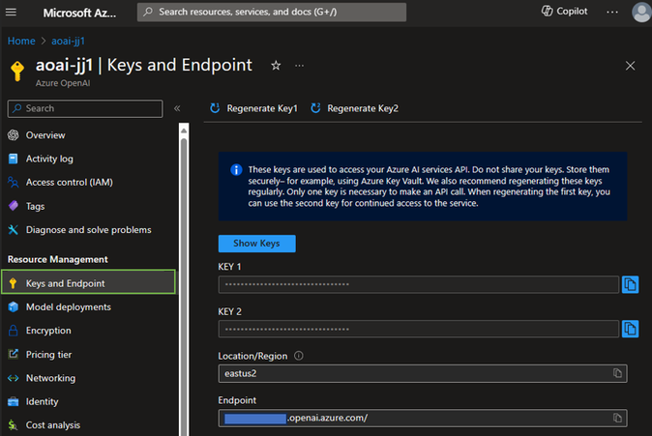Click the masked KEY 1 field
The height and width of the screenshot is (436, 652).
click(x=419, y=285)
